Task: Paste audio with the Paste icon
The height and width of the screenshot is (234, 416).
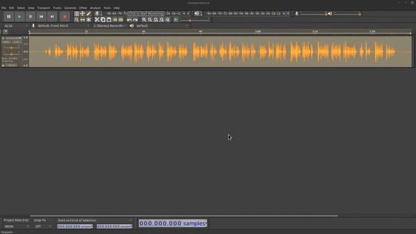Action: 109,19
